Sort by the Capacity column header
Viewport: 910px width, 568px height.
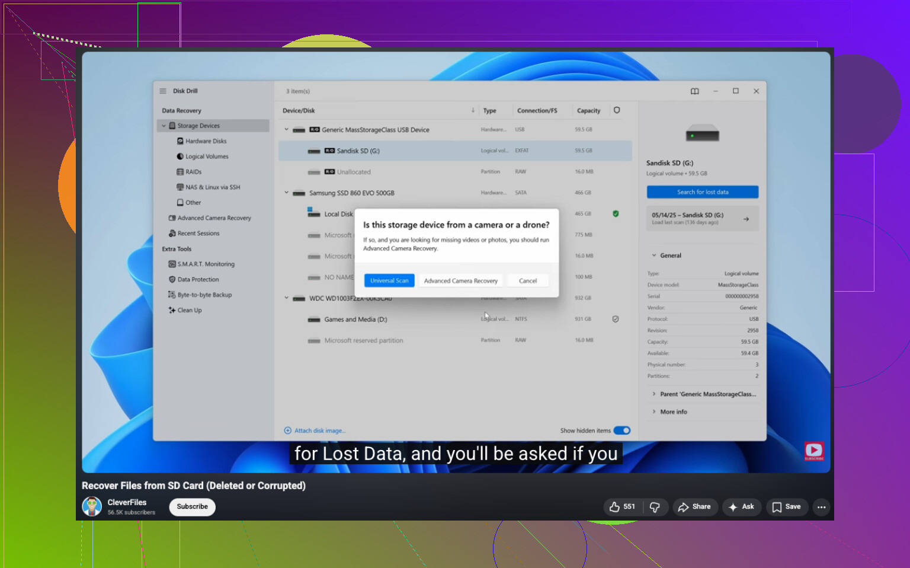pos(589,111)
